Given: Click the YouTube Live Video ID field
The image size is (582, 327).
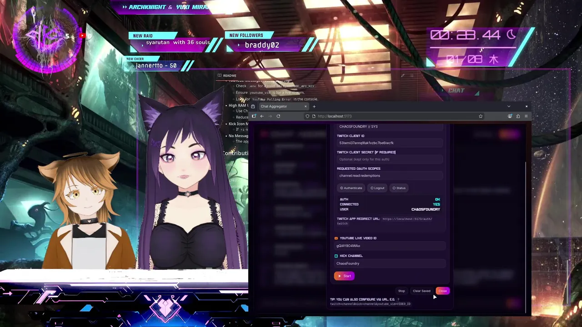Looking at the screenshot, I should [x=390, y=246].
